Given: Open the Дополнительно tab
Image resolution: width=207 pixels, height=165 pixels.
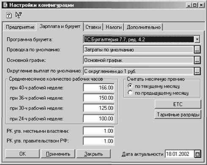Looking at the screenshot, I should point(143,27).
